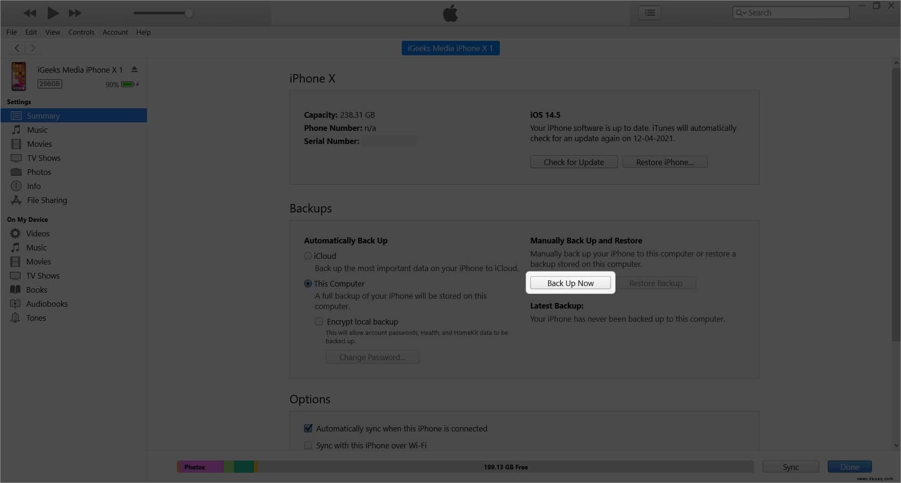Click the Sync button
The width and height of the screenshot is (901, 483).
[791, 467]
